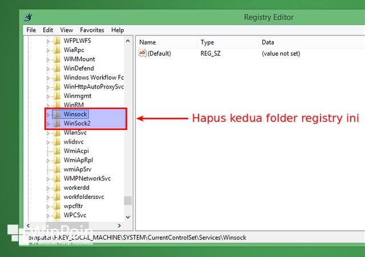Click the vertical scrollbar thumb in tree

128,201
